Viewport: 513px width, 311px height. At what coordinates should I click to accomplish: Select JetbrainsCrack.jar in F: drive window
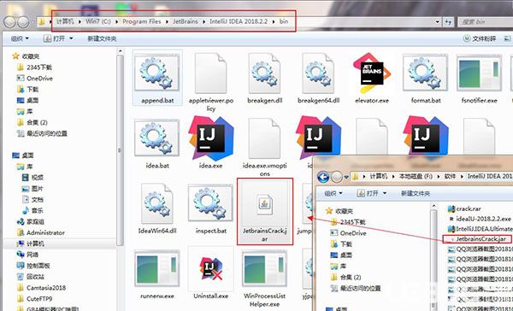pos(477,239)
